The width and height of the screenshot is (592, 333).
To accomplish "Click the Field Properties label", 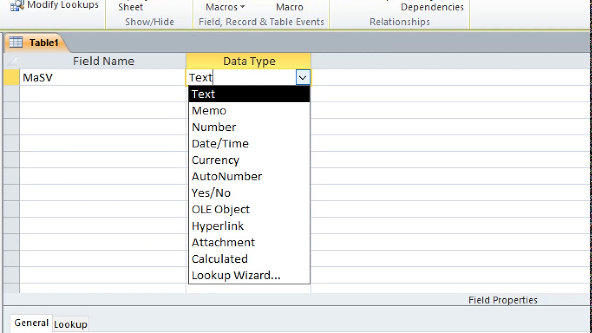I will coord(503,300).
